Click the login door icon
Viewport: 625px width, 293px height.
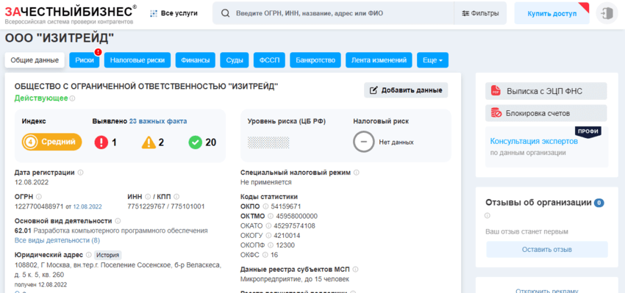pyautogui.click(x=607, y=13)
